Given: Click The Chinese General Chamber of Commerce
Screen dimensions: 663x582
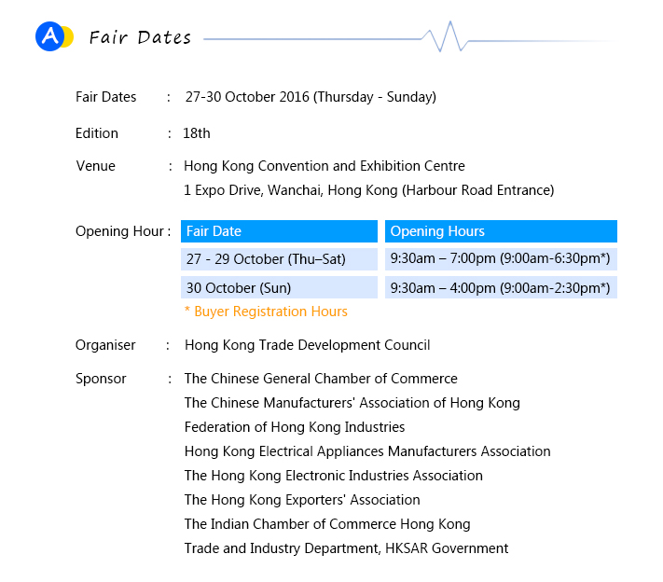Looking at the screenshot, I should click(321, 379).
